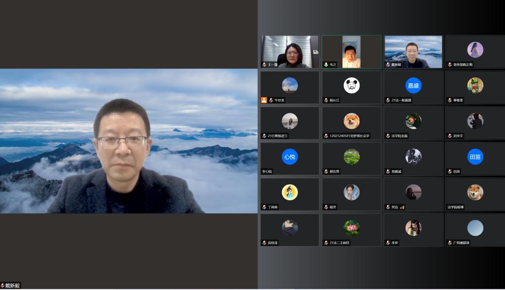The image size is (505, 290).
Task: Click the muted microphone icon beside 王一瑞
Action: (x=264, y=65)
